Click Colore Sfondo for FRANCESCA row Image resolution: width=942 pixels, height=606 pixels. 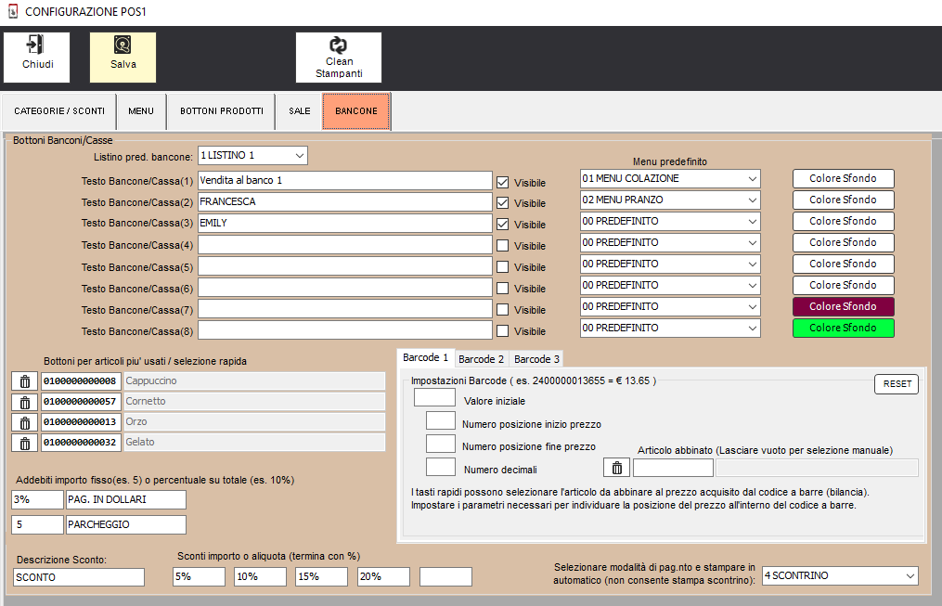point(843,200)
